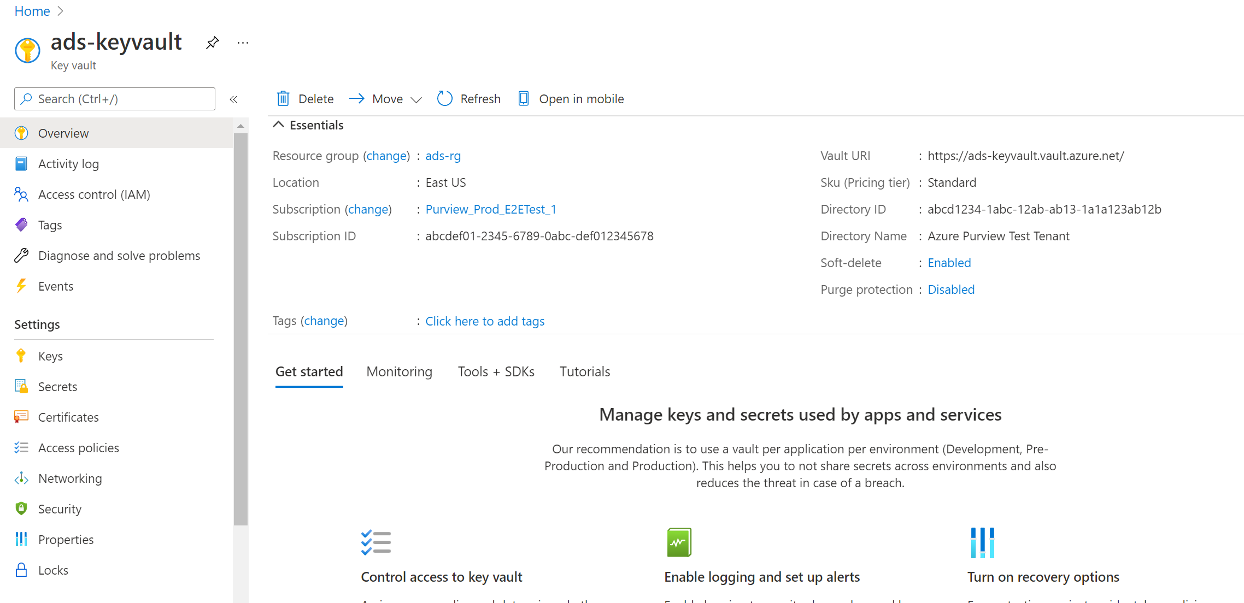The width and height of the screenshot is (1244, 603).
Task: Click the Keys settings icon
Action: (x=22, y=356)
